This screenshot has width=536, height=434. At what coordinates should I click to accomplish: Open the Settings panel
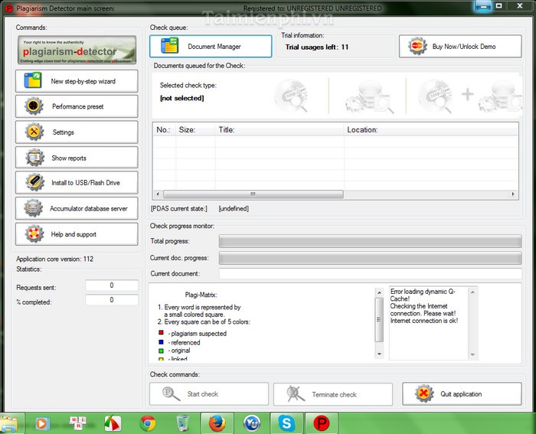tap(77, 132)
